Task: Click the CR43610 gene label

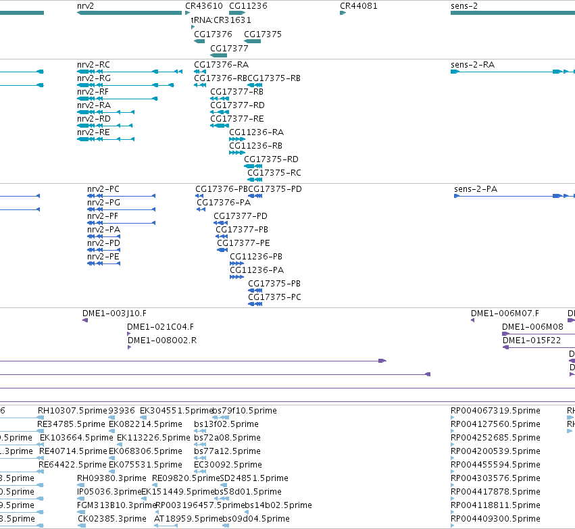Action: 204,6
